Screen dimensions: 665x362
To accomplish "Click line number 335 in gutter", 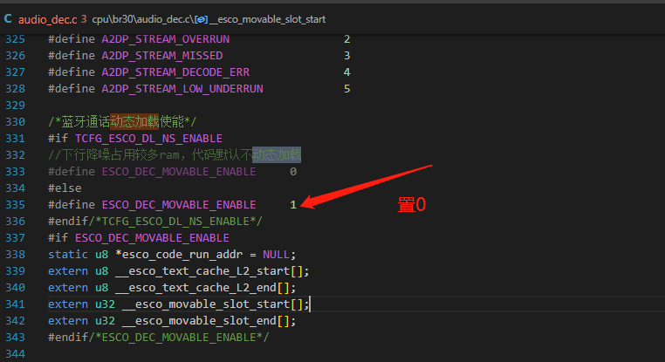I will click(15, 205).
